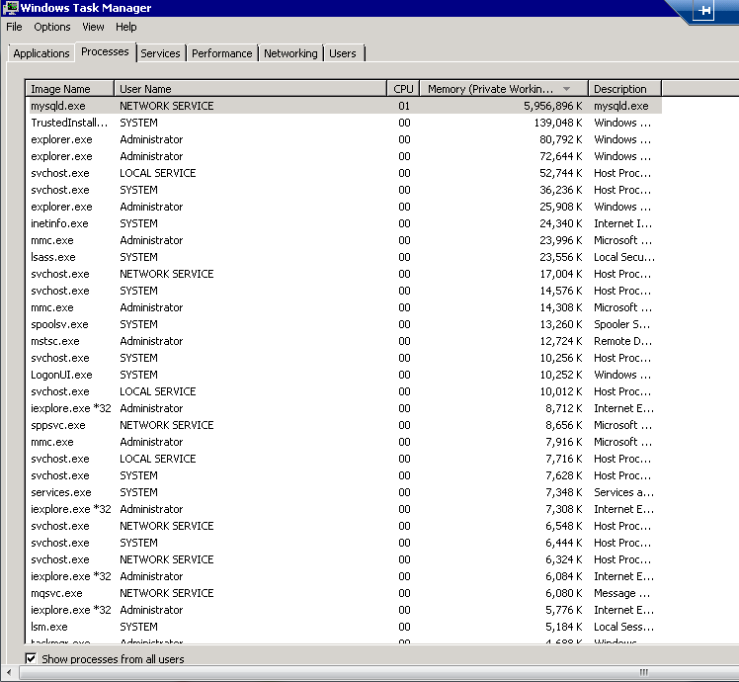Switch to the Networking tab
The image size is (739, 682).
click(x=290, y=53)
